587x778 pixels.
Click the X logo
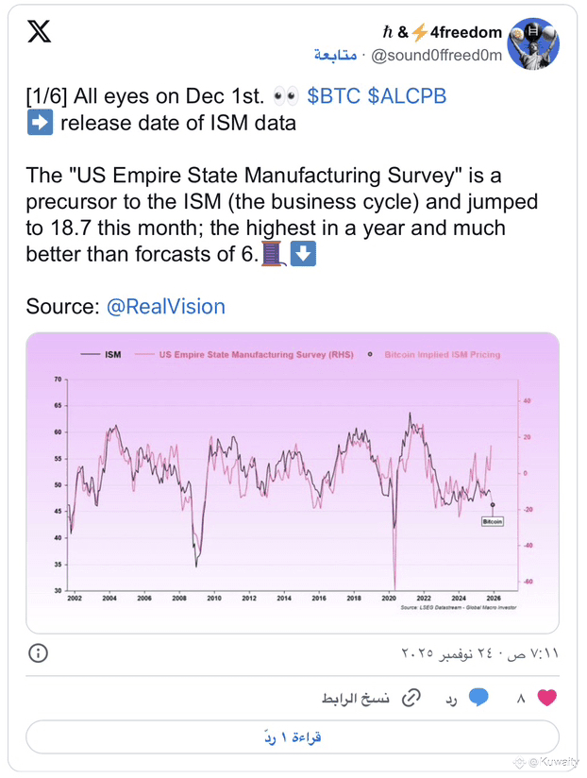[39, 33]
